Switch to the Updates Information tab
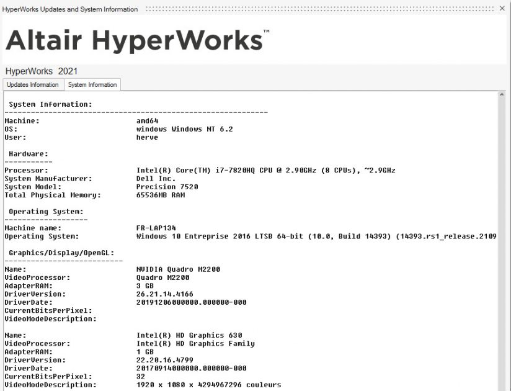Screen dimensions: 511x391 (32, 84)
